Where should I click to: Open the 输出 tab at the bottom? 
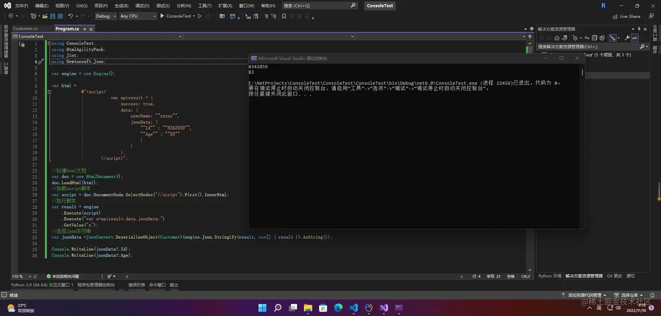click(174, 285)
